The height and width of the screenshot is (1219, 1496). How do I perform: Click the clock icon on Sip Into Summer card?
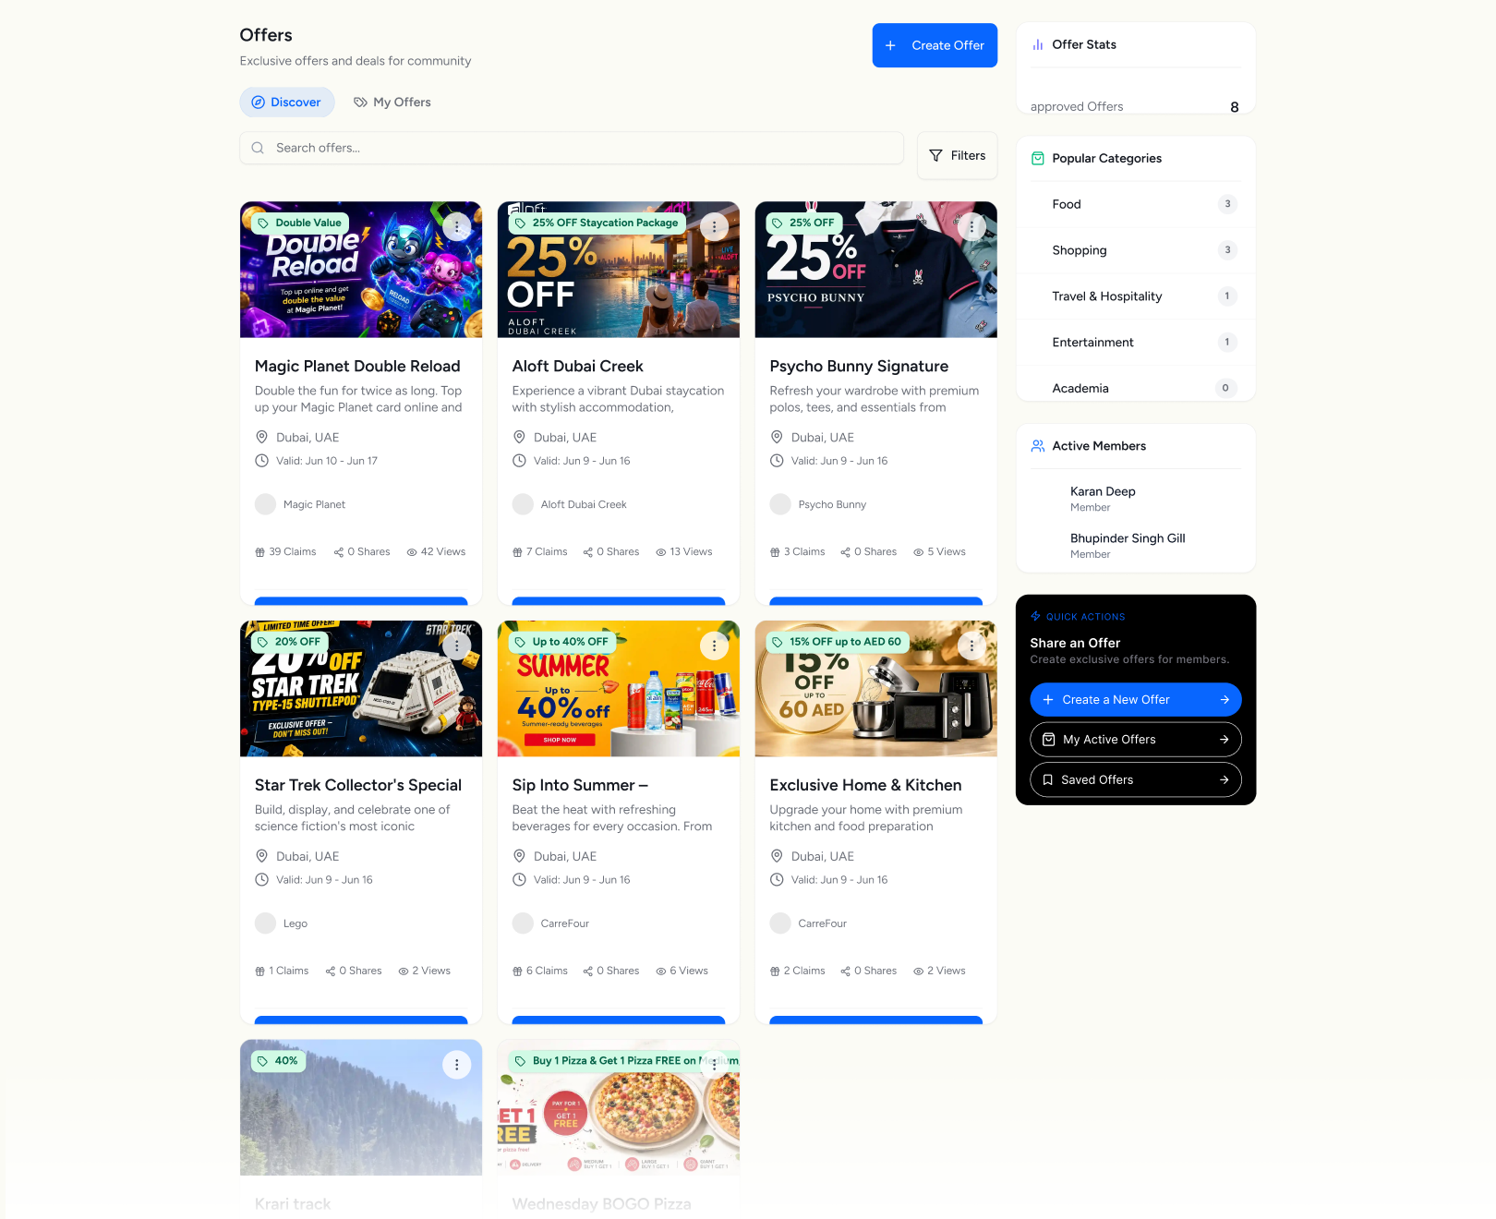pos(519,880)
